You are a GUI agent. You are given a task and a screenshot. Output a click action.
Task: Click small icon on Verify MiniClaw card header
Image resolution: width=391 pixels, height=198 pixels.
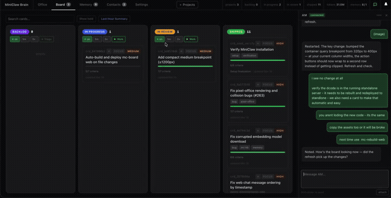pos(258,43)
